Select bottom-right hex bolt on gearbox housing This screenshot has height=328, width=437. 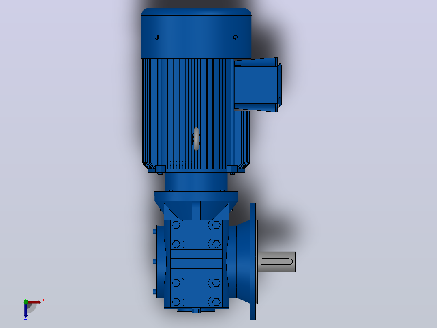click(216, 302)
